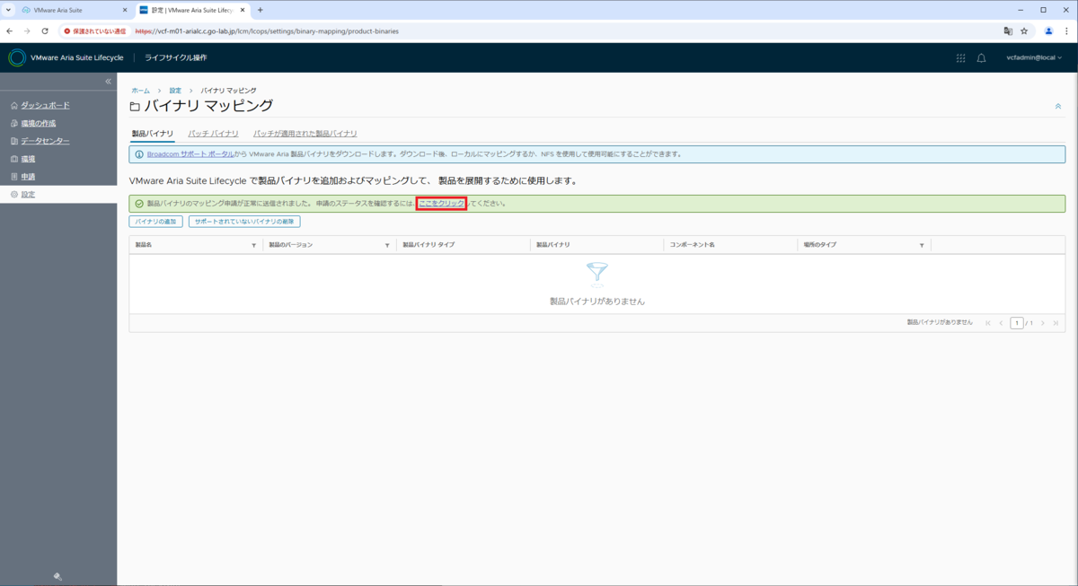The width and height of the screenshot is (1078, 586).
Task: Open the application switcher grid icon
Action: (x=960, y=58)
